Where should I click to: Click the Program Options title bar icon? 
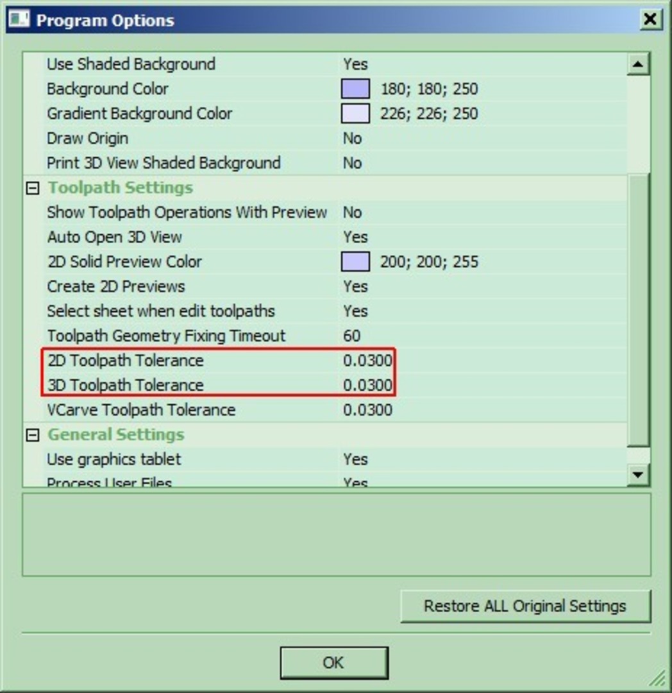click(x=18, y=20)
